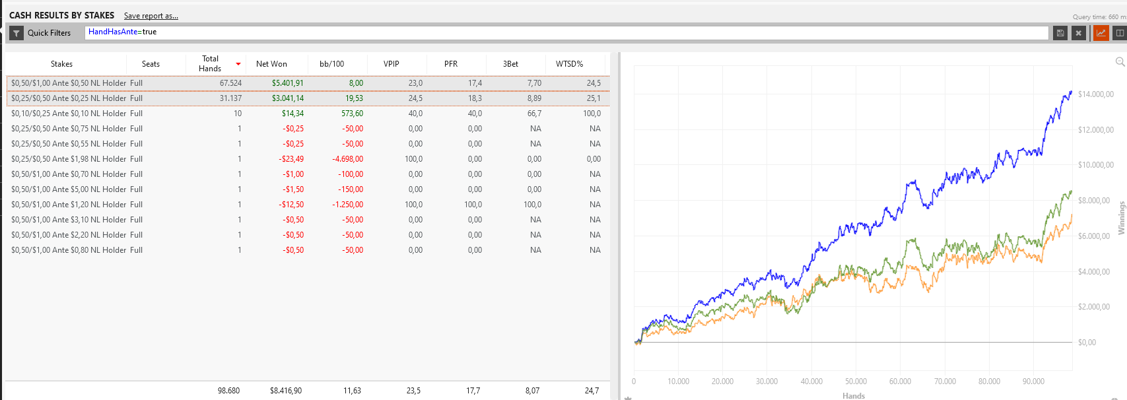Click the -4.698,00 bb/100 value
This screenshot has height=400, width=1127.
pyautogui.click(x=348, y=159)
